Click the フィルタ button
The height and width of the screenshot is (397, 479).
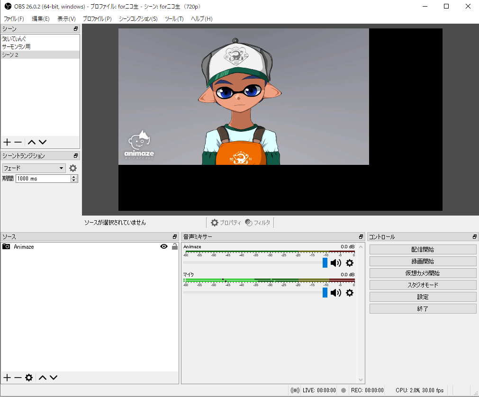(x=258, y=223)
